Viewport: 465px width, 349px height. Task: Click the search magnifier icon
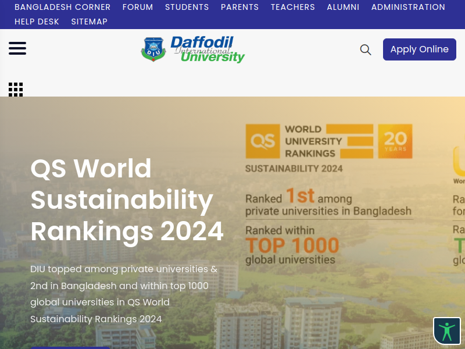pyautogui.click(x=366, y=49)
